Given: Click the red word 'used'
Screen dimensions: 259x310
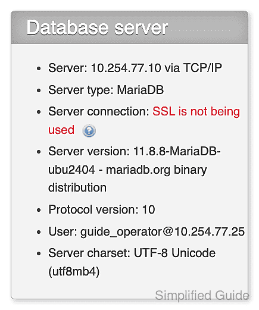Looking at the screenshot, I should tap(61, 130).
